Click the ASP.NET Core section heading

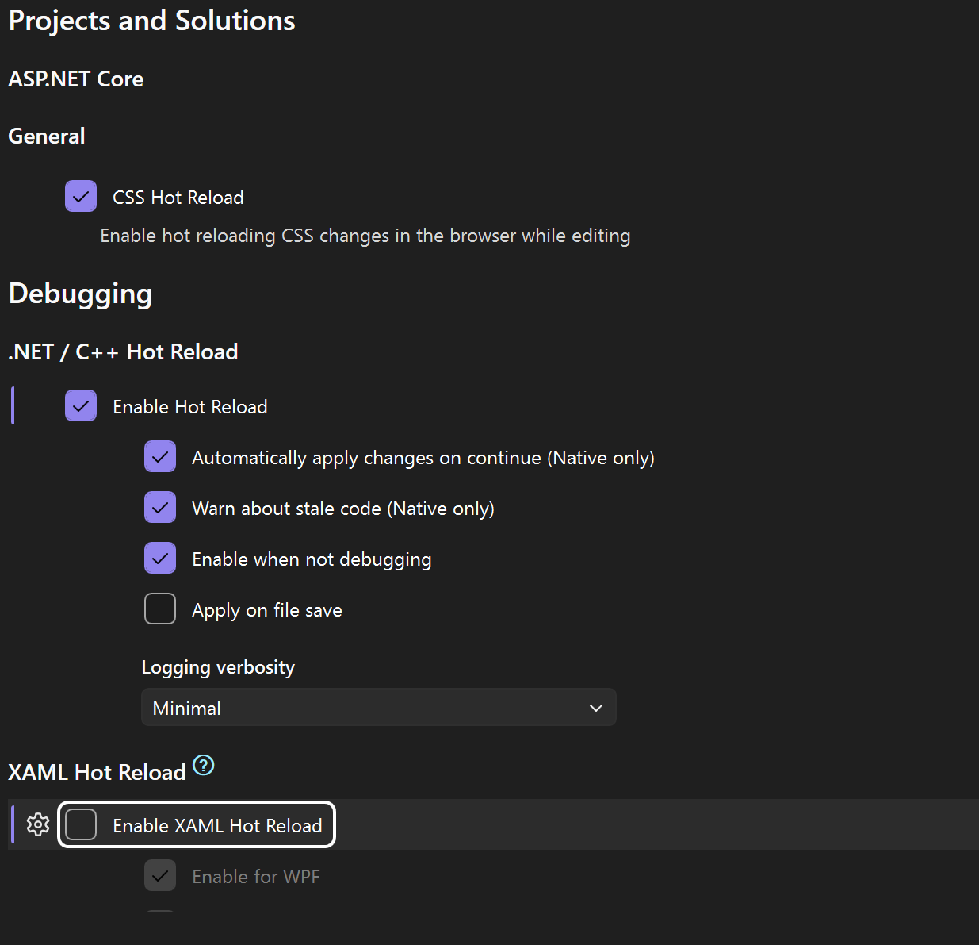tap(76, 79)
